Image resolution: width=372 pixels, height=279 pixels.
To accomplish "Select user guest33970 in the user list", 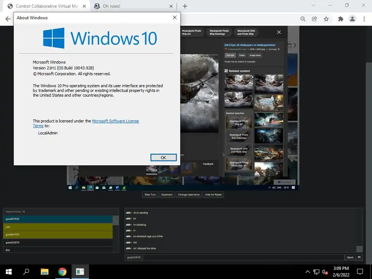I will (x=58, y=242).
